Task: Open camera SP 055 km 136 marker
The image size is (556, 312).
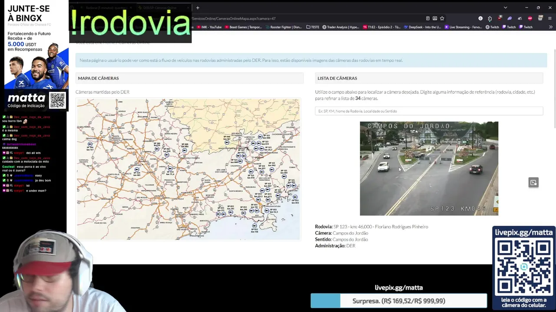Action: click(255, 226)
